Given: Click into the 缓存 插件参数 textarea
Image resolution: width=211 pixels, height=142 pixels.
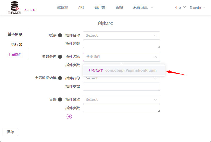Looking at the screenshot, I should tap(122, 44).
